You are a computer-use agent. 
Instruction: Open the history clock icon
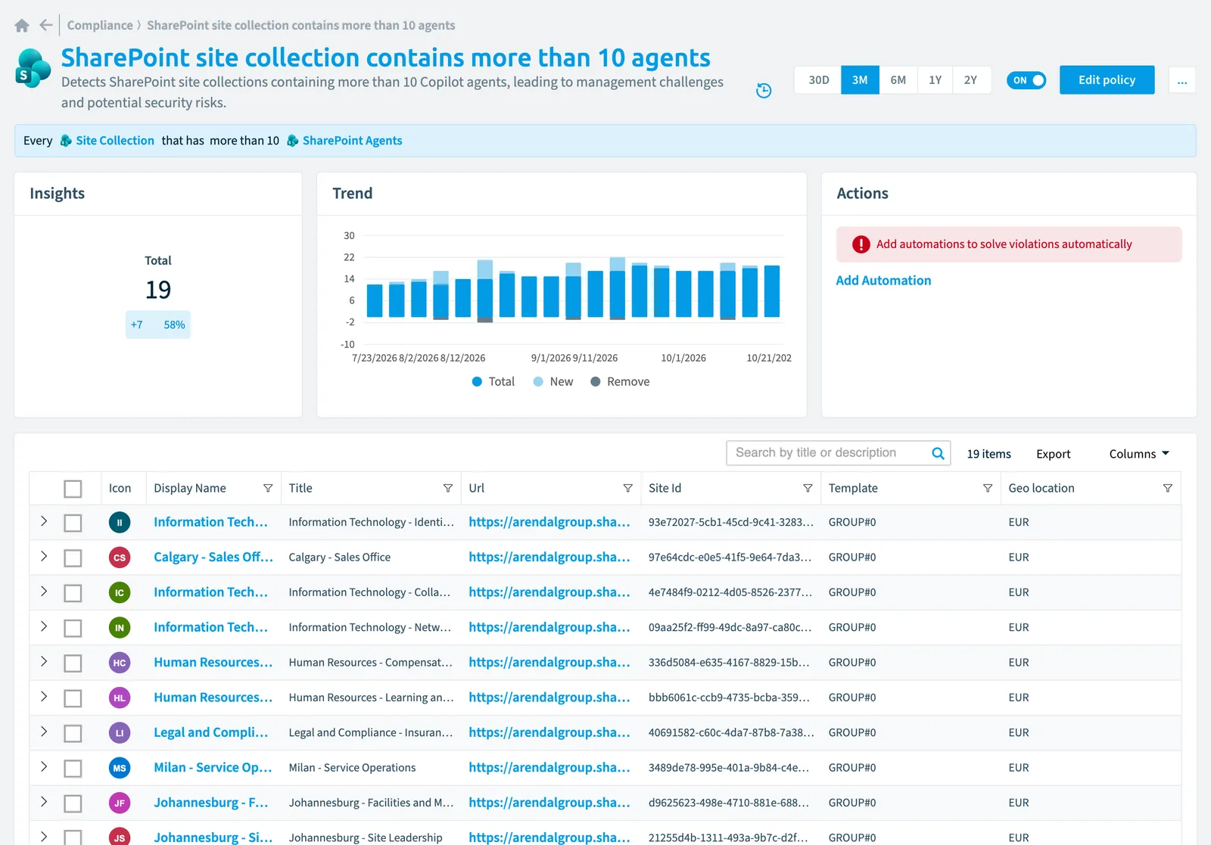point(764,91)
